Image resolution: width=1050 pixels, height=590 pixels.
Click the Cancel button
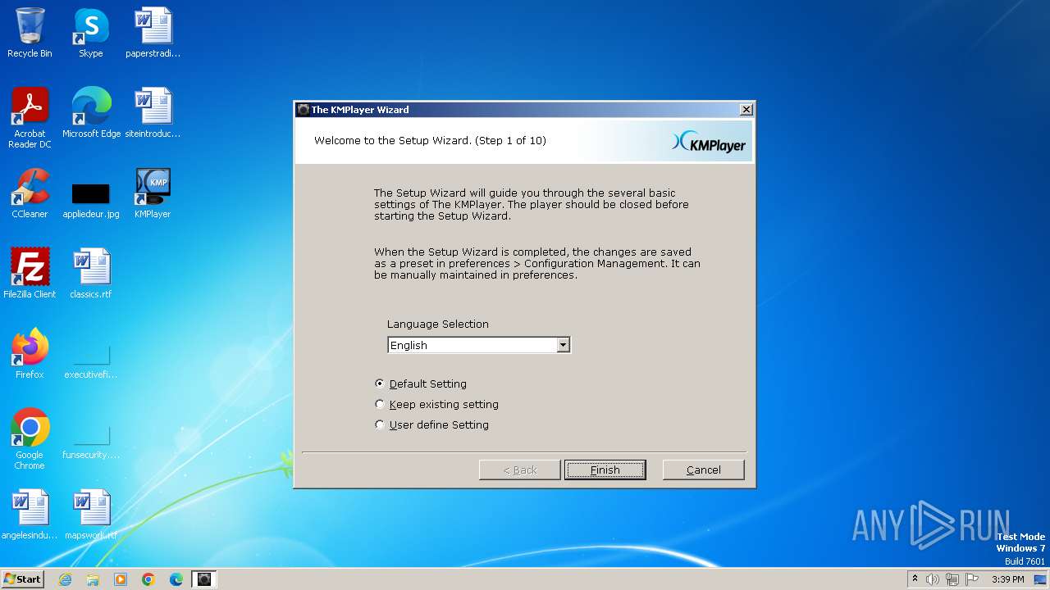[x=704, y=470]
